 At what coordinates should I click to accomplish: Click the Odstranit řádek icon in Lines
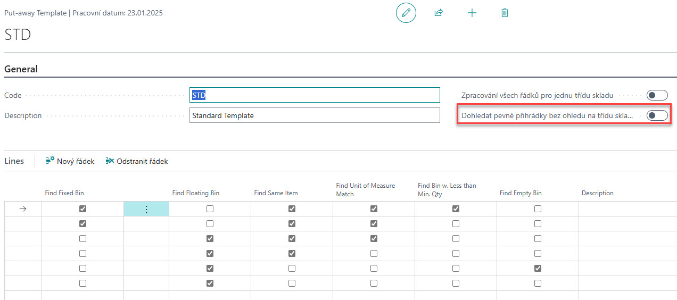(110, 161)
